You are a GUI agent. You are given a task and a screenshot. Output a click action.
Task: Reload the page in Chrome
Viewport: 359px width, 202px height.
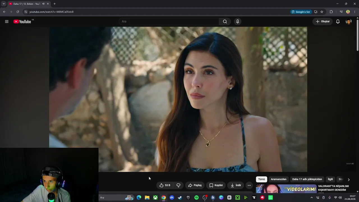point(18,12)
